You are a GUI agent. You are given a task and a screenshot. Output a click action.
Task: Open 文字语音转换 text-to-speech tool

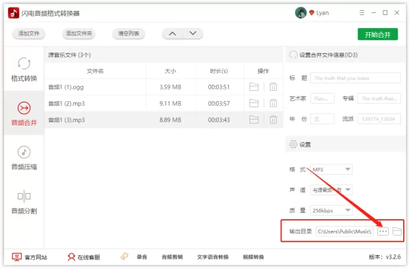point(213,257)
